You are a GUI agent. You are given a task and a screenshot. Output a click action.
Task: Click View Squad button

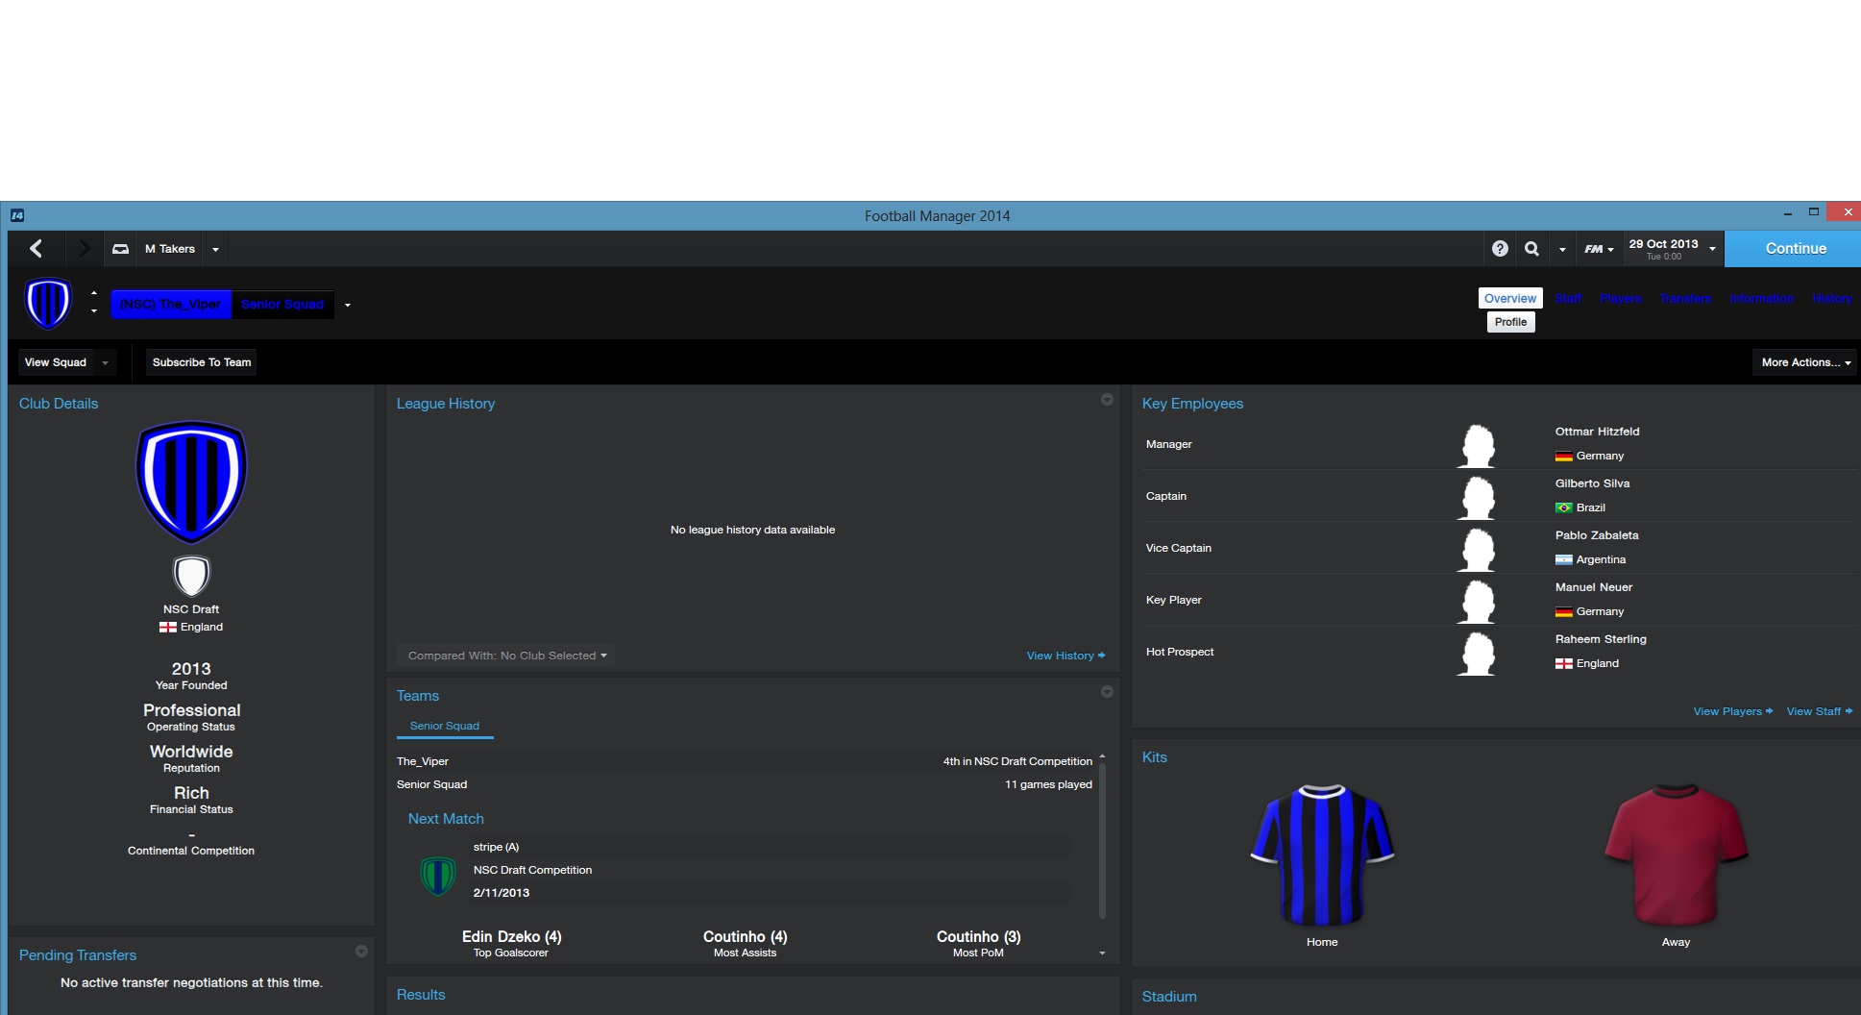55,362
